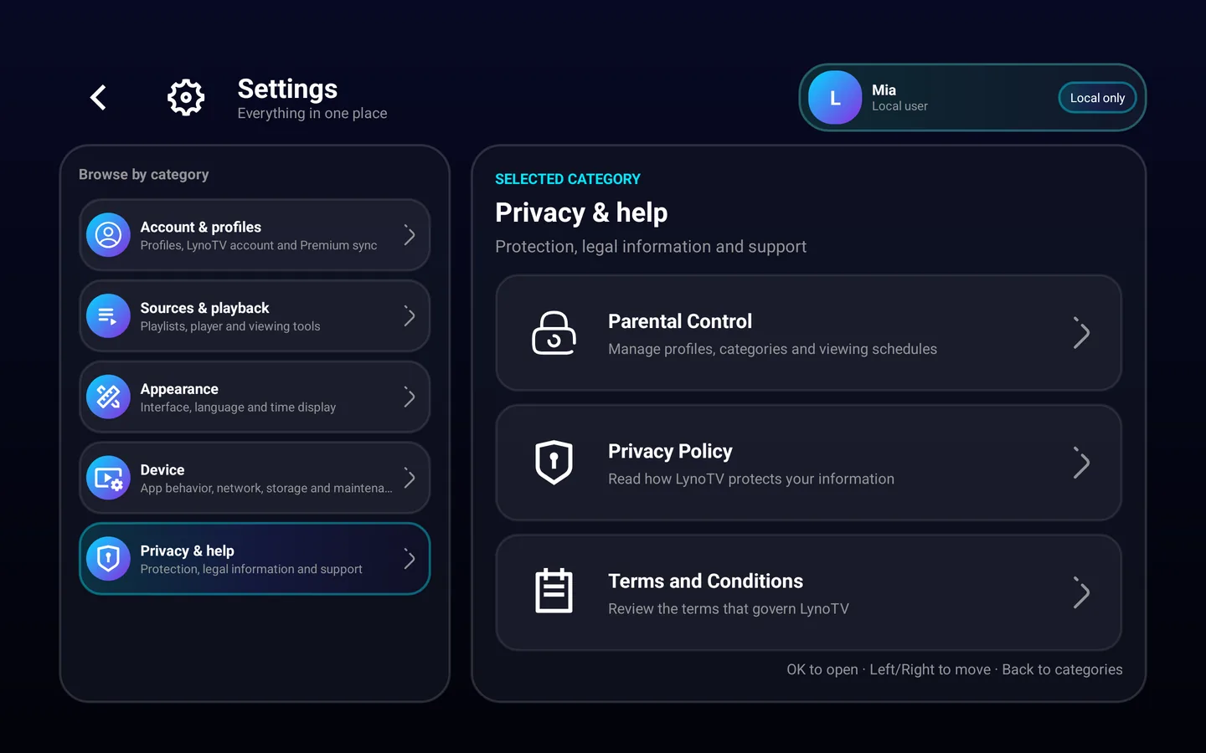Image resolution: width=1206 pixels, height=753 pixels.
Task: Click the Privacy & help shield icon in the category list
Action: click(x=108, y=559)
